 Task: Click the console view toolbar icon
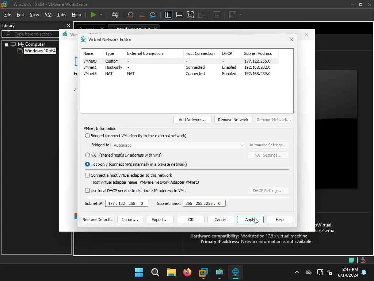(x=217, y=15)
